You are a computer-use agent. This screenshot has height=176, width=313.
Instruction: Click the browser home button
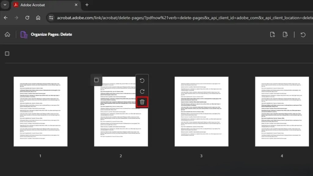click(x=38, y=18)
